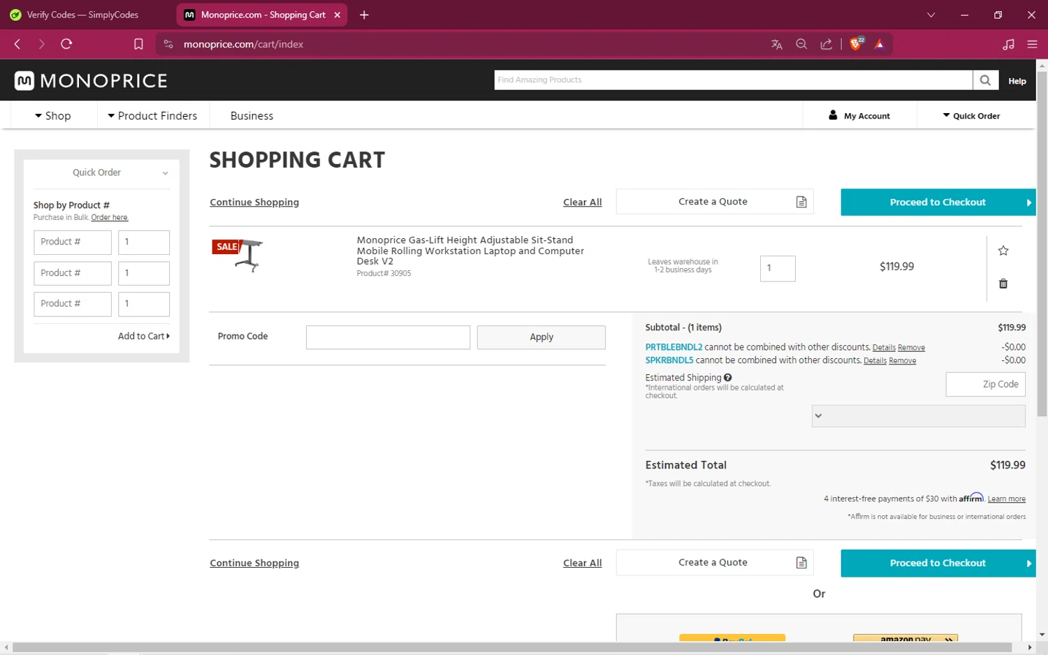Screen dimensions: 1048x655
Task: Reload the page with the refresh icon
Action: pyautogui.click(x=66, y=44)
